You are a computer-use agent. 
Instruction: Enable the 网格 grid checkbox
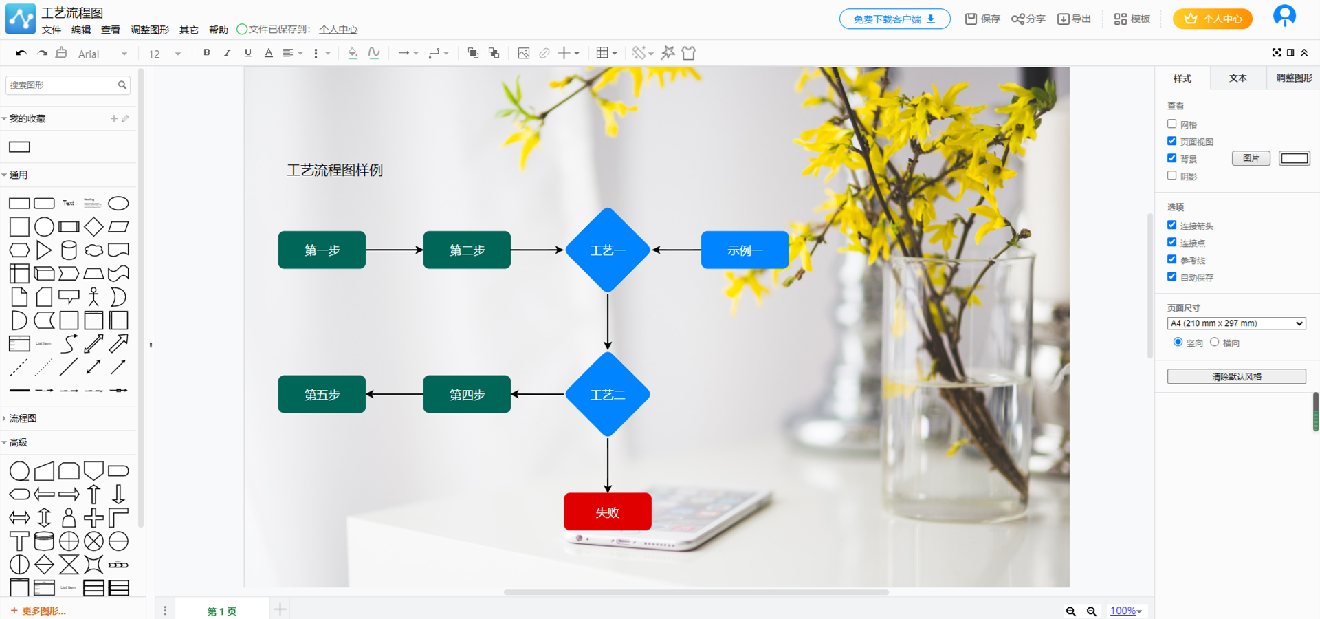point(1172,124)
